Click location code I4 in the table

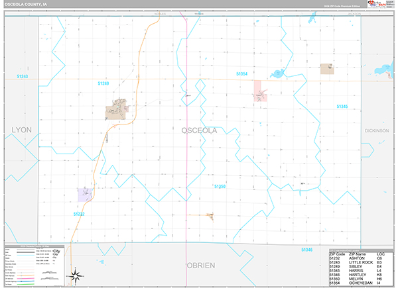pos(379,283)
